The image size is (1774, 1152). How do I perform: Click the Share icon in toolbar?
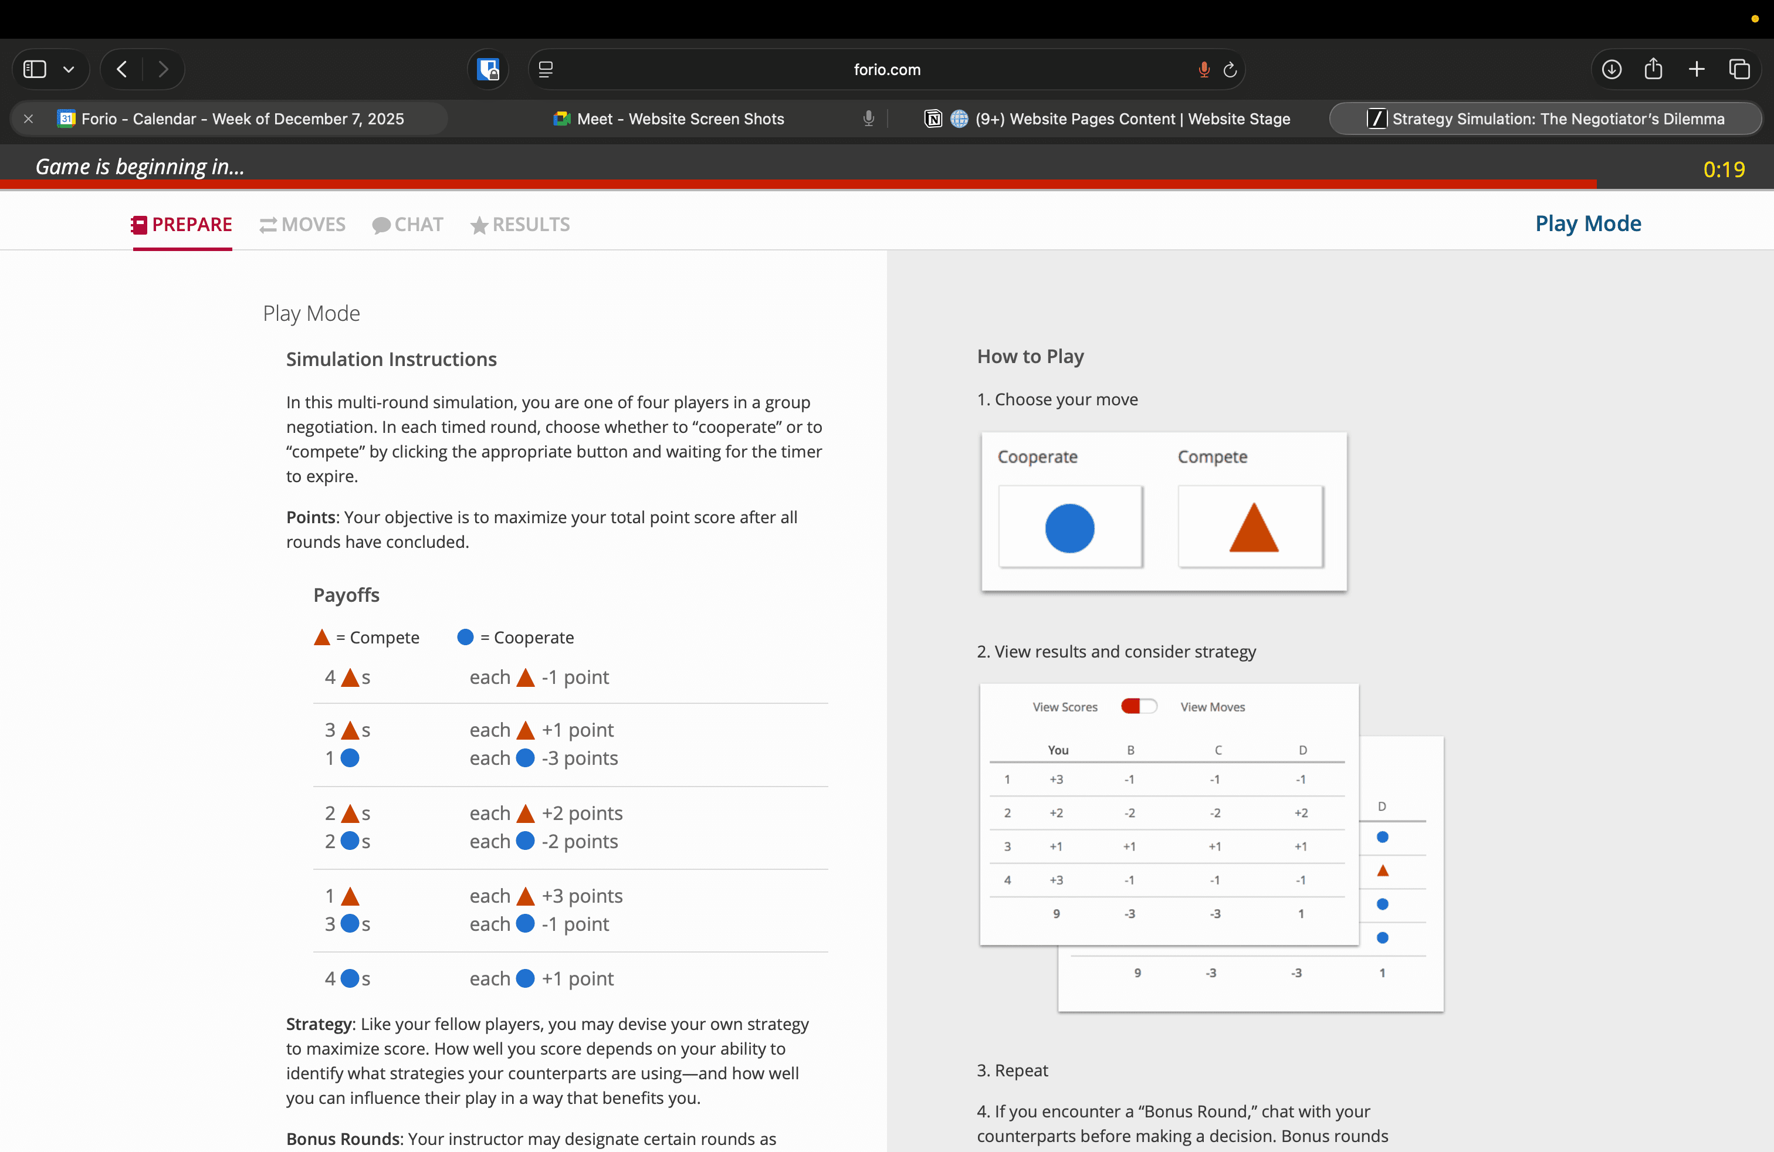pyautogui.click(x=1653, y=69)
